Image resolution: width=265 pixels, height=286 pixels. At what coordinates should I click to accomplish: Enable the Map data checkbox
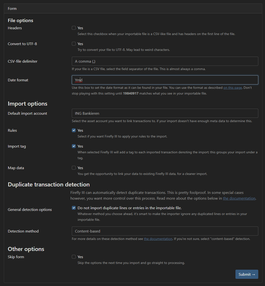pyautogui.click(x=74, y=168)
